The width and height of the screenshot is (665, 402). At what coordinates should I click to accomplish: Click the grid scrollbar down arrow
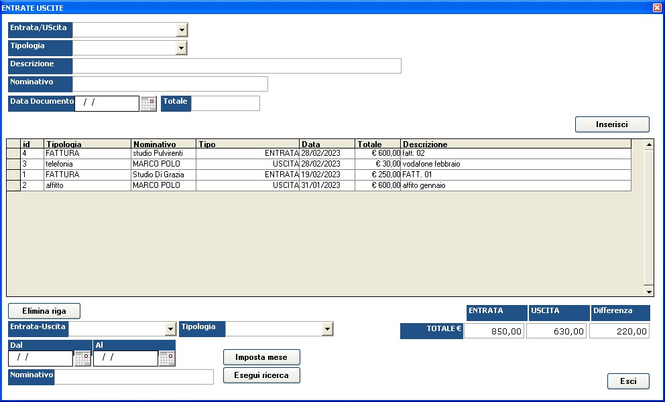648,292
